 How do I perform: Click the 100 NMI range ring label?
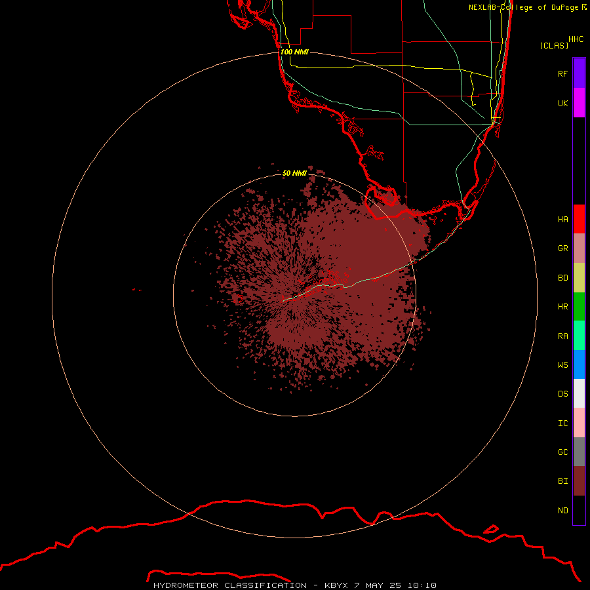point(294,52)
